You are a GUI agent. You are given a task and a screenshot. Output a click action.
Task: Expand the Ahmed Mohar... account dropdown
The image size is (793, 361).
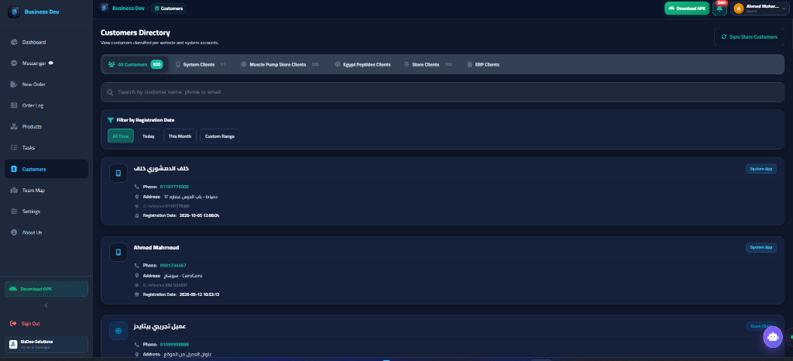tap(760, 8)
